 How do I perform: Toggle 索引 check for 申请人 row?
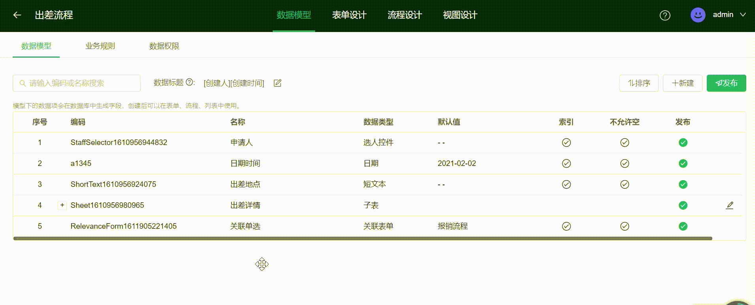pyautogui.click(x=566, y=143)
